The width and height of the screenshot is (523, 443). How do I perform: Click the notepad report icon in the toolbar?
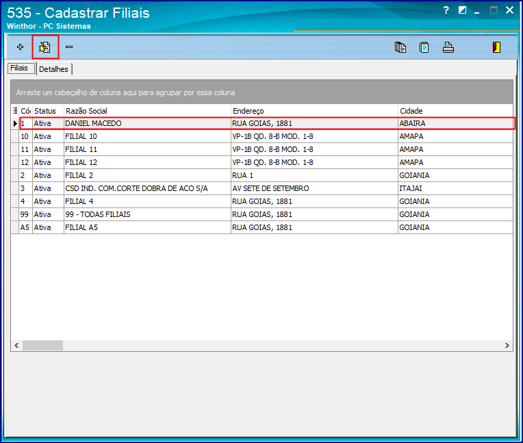coord(424,47)
